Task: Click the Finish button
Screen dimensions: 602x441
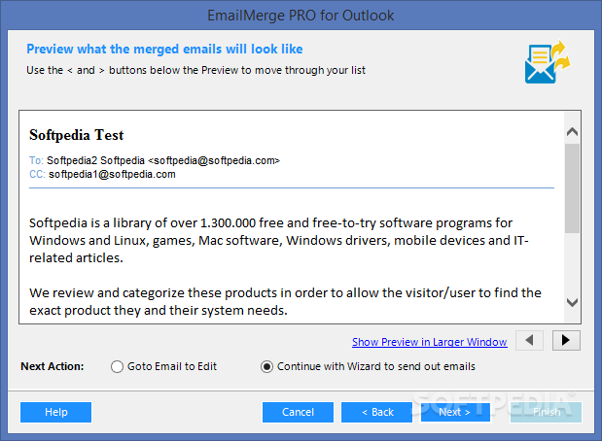Action: pos(546,412)
